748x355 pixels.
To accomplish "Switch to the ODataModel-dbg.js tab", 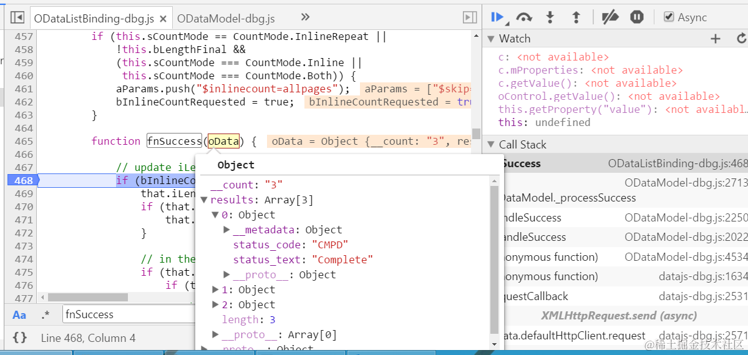I will click(x=226, y=19).
